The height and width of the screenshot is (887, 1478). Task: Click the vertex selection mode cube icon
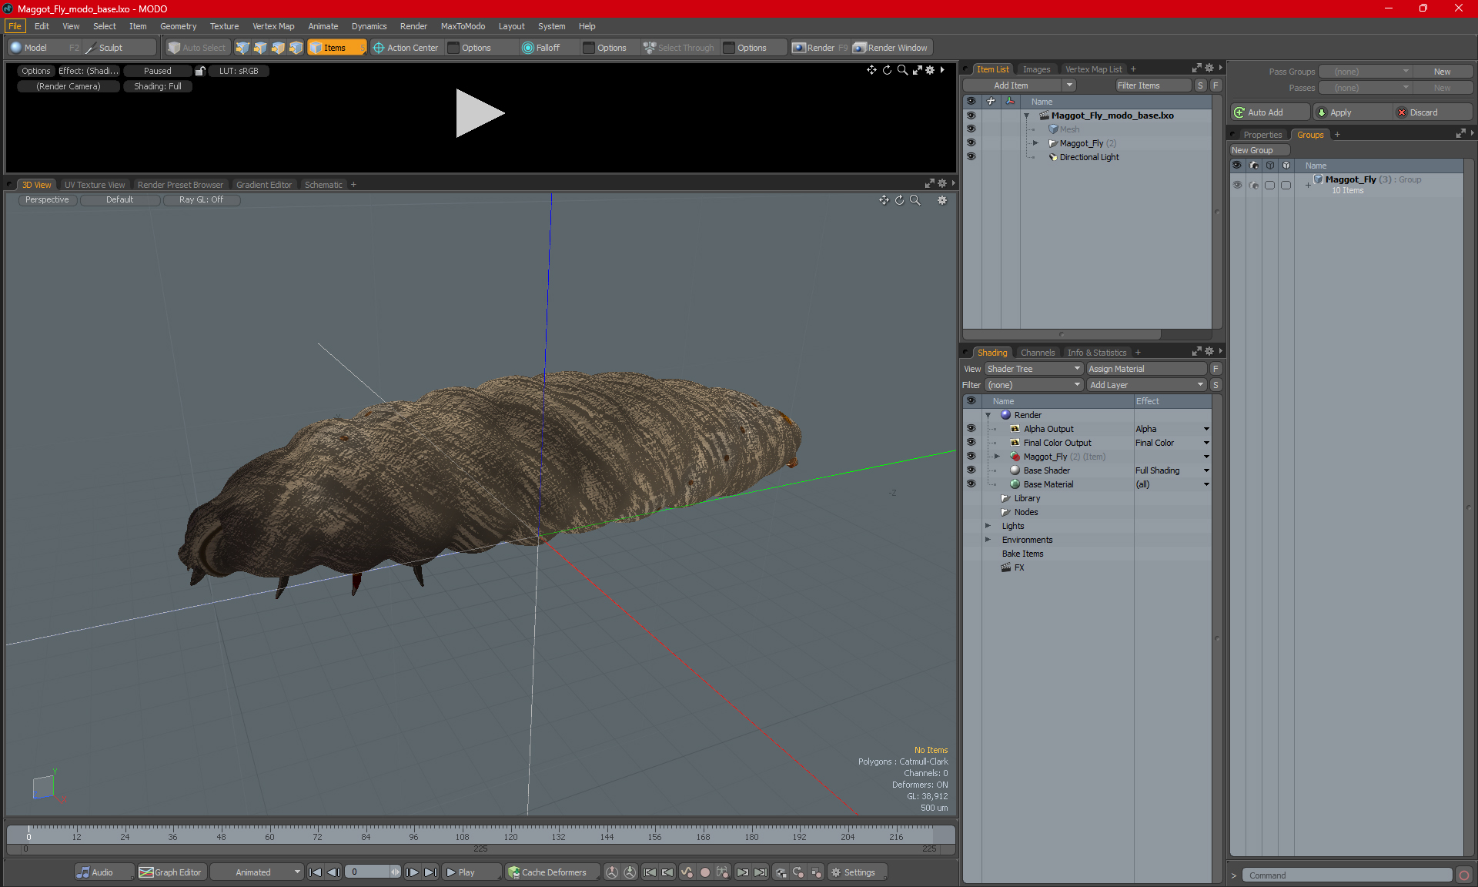point(242,48)
